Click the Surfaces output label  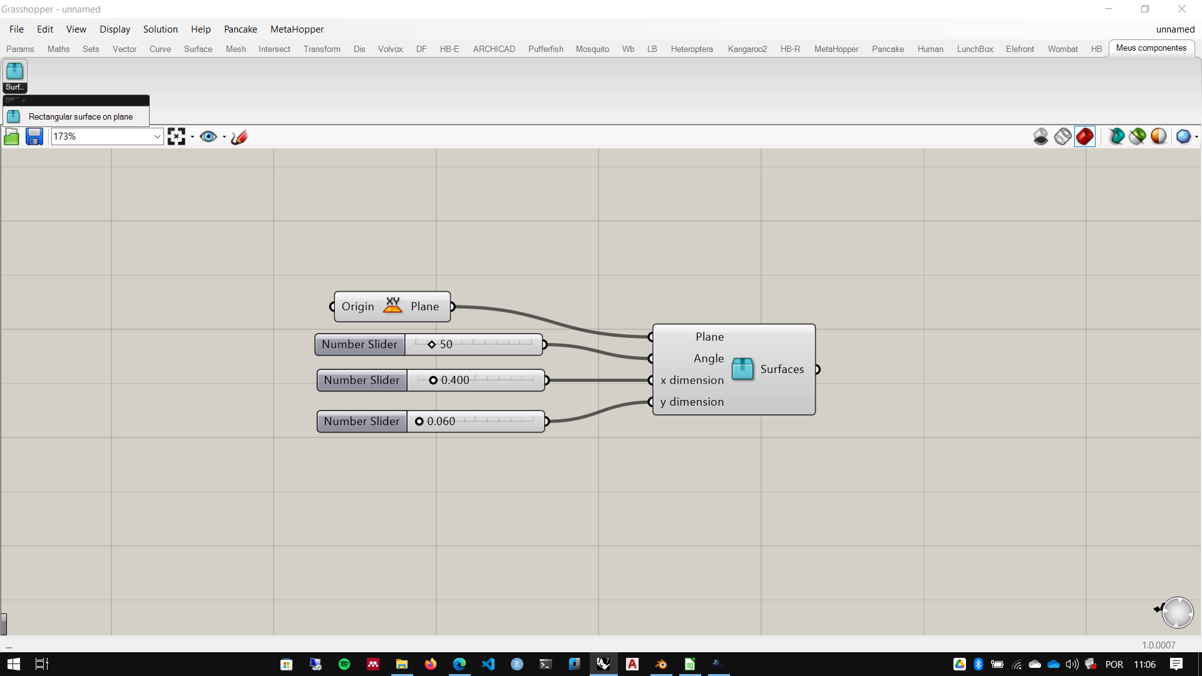pyautogui.click(x=782, y=369)
